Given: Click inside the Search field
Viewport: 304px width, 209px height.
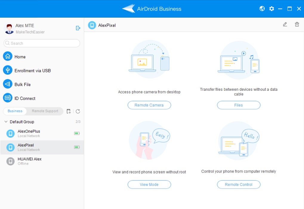Looking at the screenshot, I should pyautogui.click(x=41, y=43).
